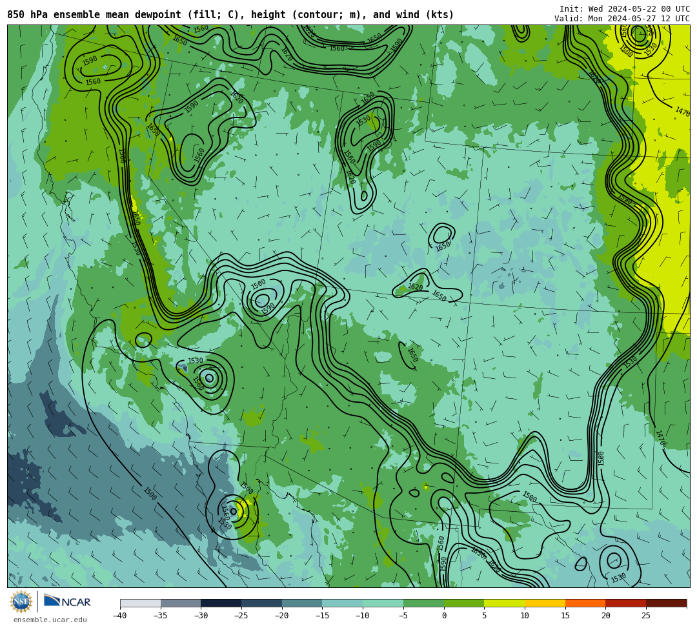Click the 5 to 10 color swatch
The image size is (697, 628).
[505, 603]
